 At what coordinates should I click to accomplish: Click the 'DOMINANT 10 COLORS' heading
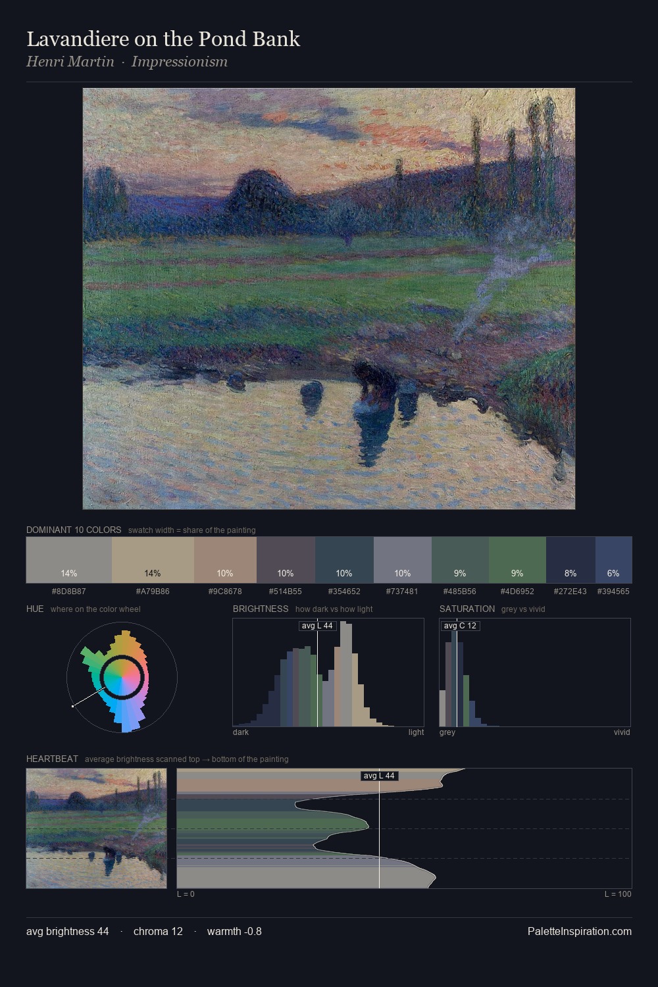(x=74, y=530)
